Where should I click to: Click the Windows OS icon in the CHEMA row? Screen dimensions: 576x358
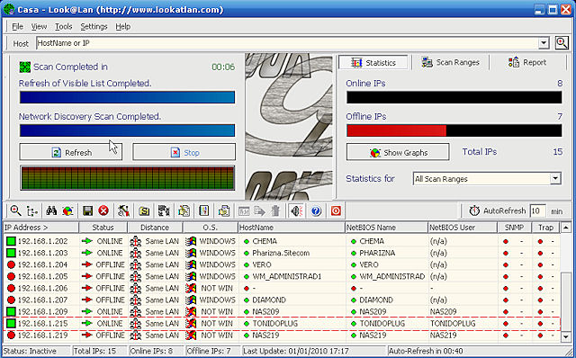coord(191,241)
